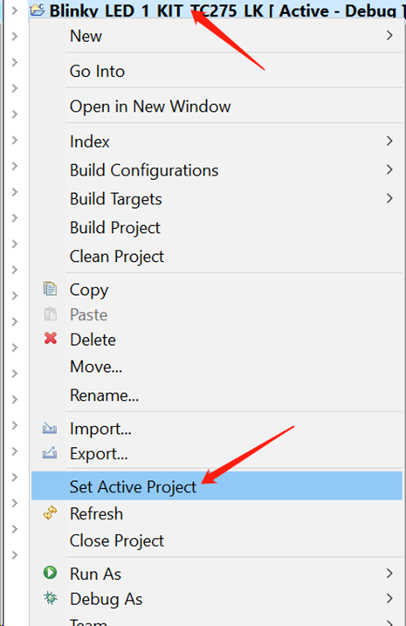The height and width of the screenshot is (626, 406).
Task: Select the Rename... menu option
Action: pyautogui.click(x=104, y=396)
